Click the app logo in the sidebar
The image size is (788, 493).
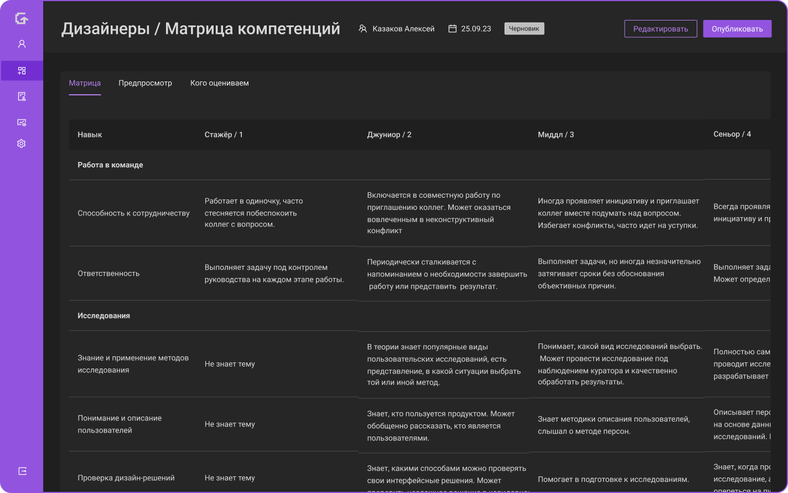(22, 18)
